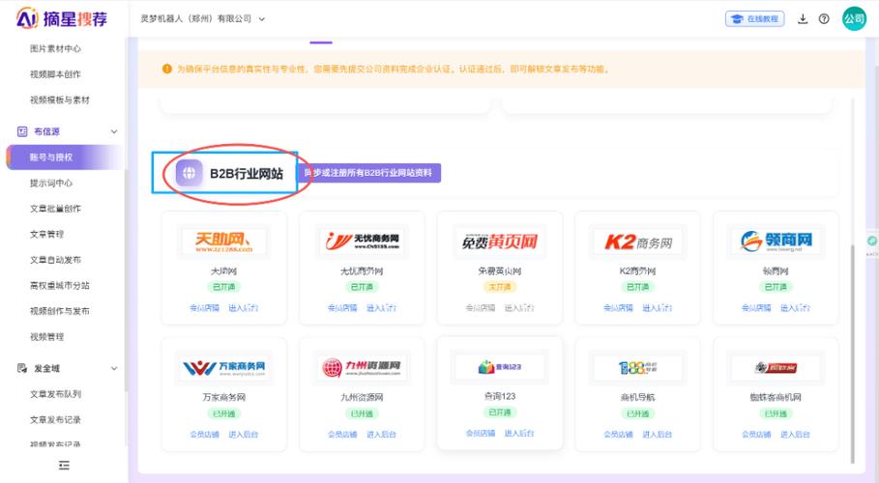Open 进入后台 link for K2商务网
The height and width of the screenshot is (483, 879).
pos(657,308)
